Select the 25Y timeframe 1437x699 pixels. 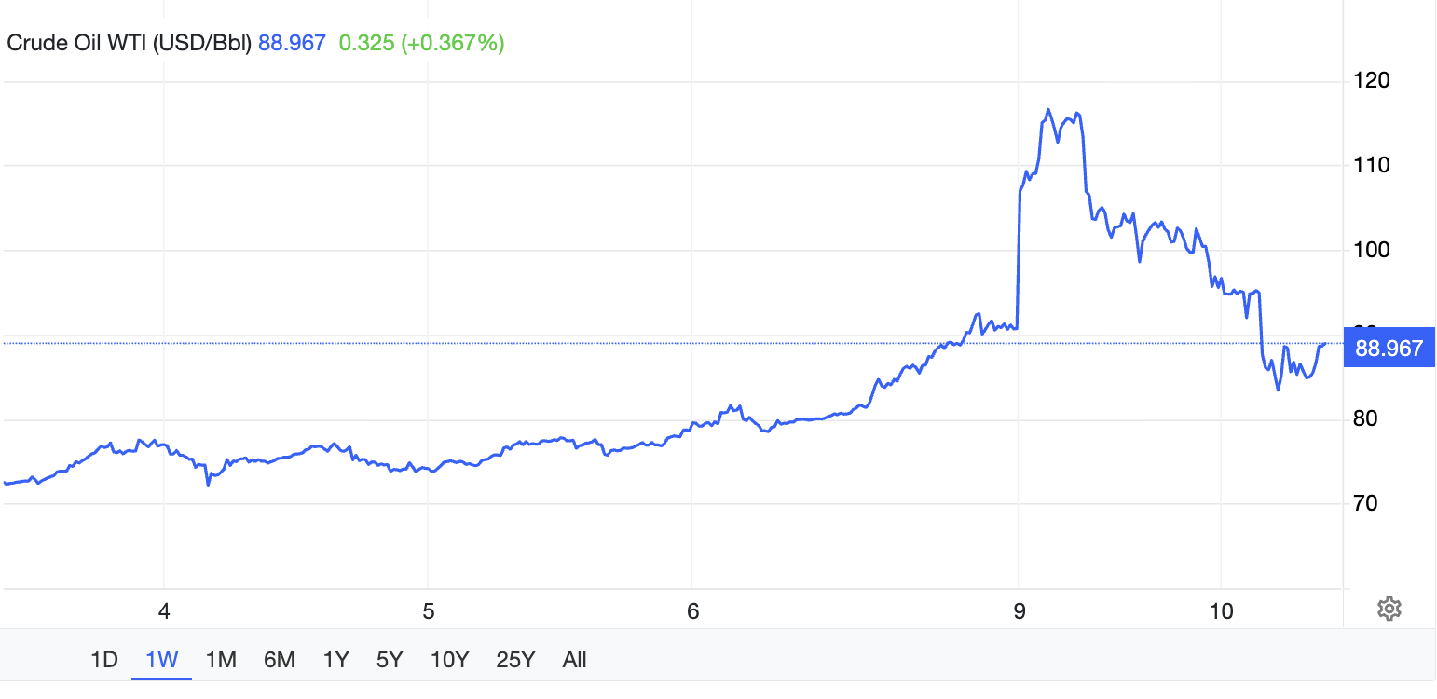coord(514,660)
